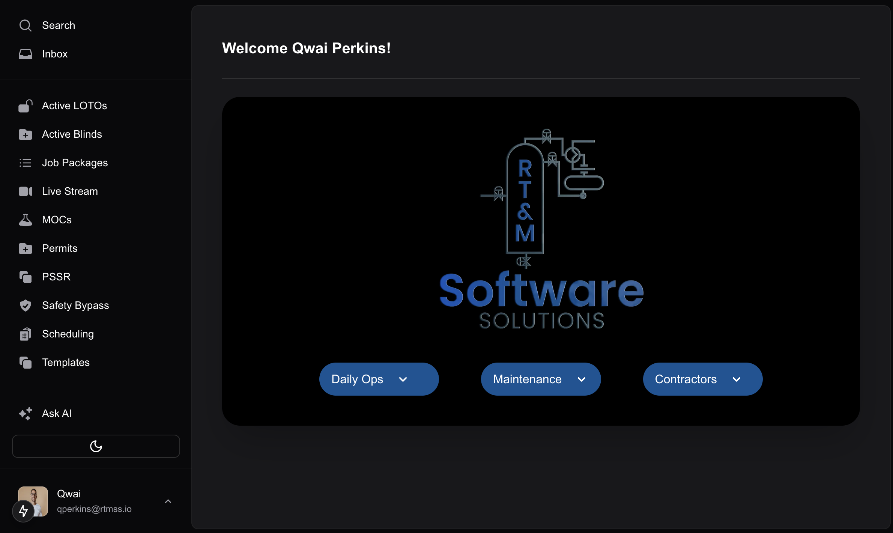Open the Permits sidebar item
893x533 pixels.
coord(60,248)
